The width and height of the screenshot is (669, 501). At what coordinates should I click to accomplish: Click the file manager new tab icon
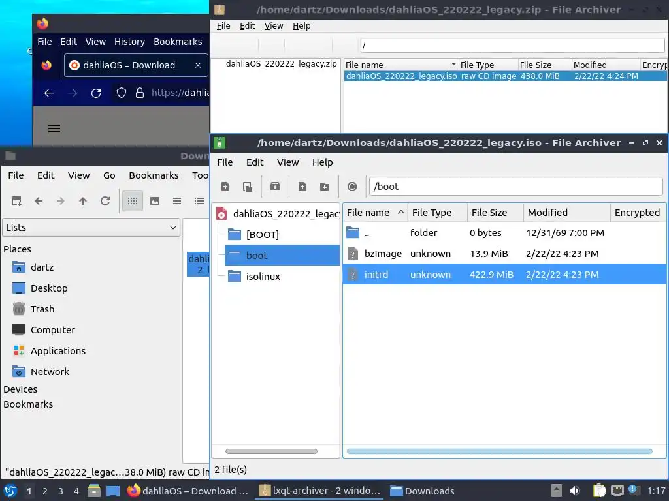pos(16,201)
